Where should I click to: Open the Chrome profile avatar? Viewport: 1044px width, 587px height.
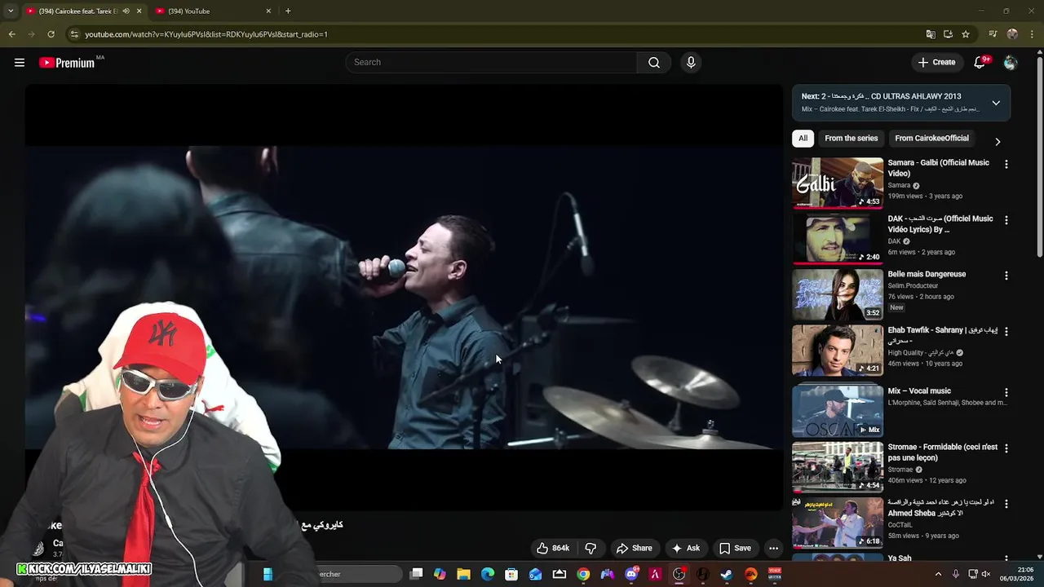coord(1012,34)
